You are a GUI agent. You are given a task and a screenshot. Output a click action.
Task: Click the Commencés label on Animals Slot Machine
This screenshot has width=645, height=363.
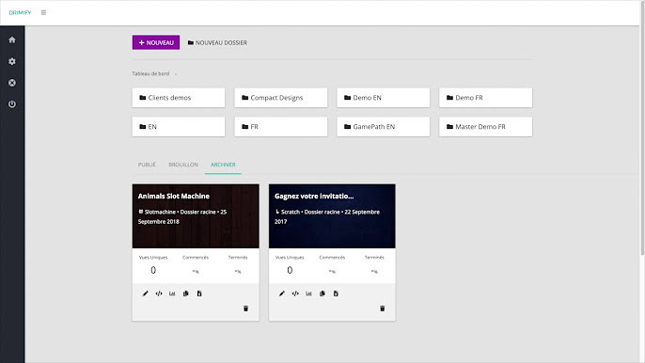pyautogui.click(x=196, y=258)
